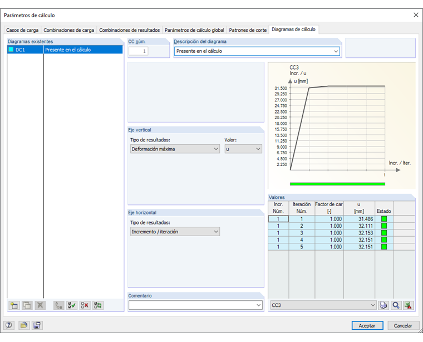Switch to Patrones de corte tab
This screenshot has width=423, height=342.
(x=248, y=30)
